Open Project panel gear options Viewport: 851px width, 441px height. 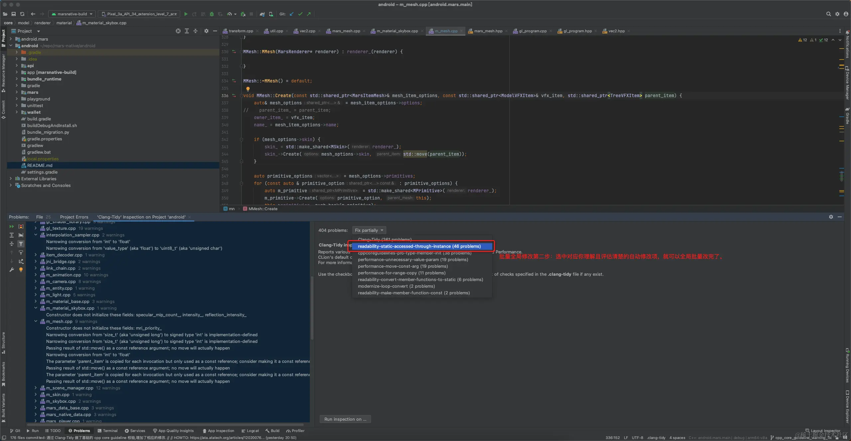[x=206, y=31]
